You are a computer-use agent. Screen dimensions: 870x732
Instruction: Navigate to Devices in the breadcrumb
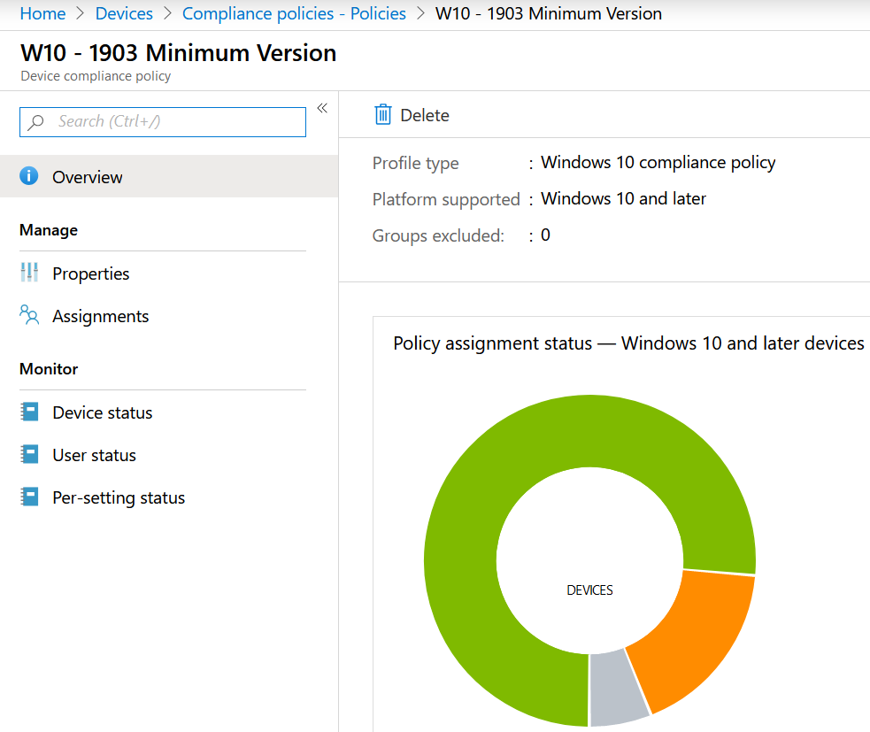tap(124, 13)
